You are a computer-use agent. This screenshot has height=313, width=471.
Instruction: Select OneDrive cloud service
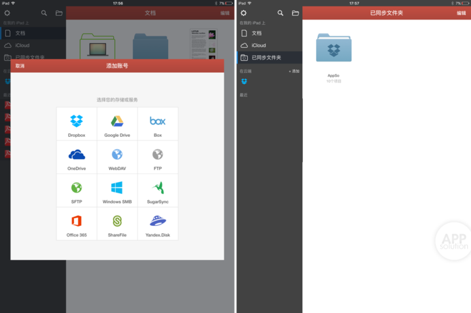point(77,157)
